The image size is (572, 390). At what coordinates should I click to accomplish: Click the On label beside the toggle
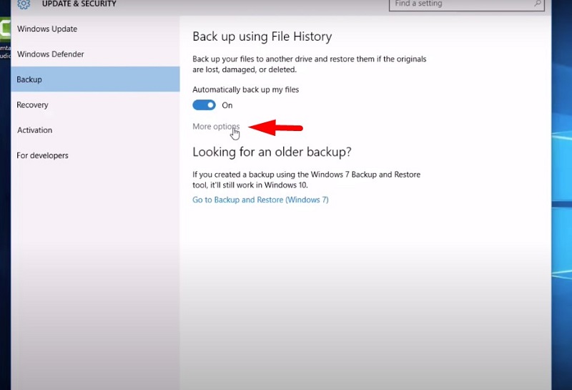pos(227,105)
